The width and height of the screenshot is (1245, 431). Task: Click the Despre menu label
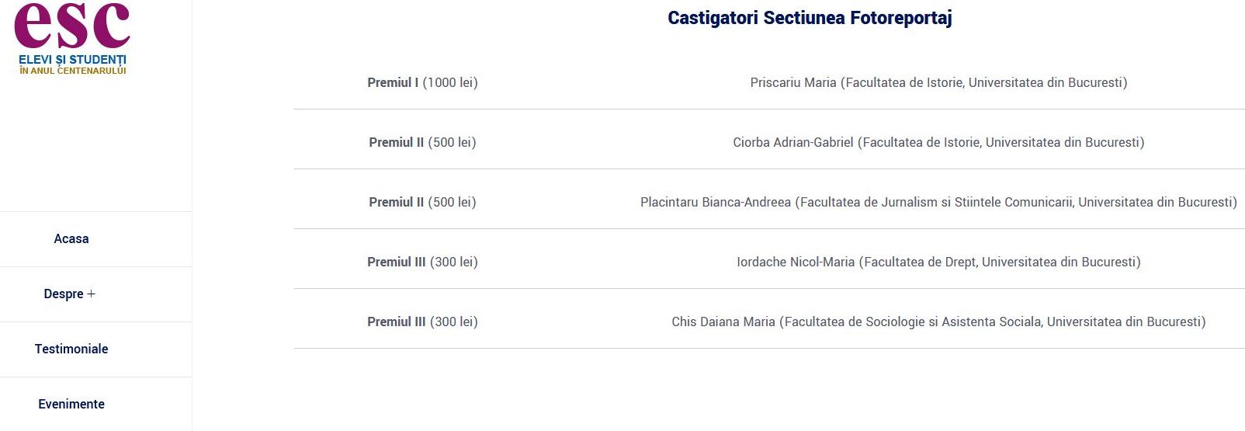[x=63, y=294]
